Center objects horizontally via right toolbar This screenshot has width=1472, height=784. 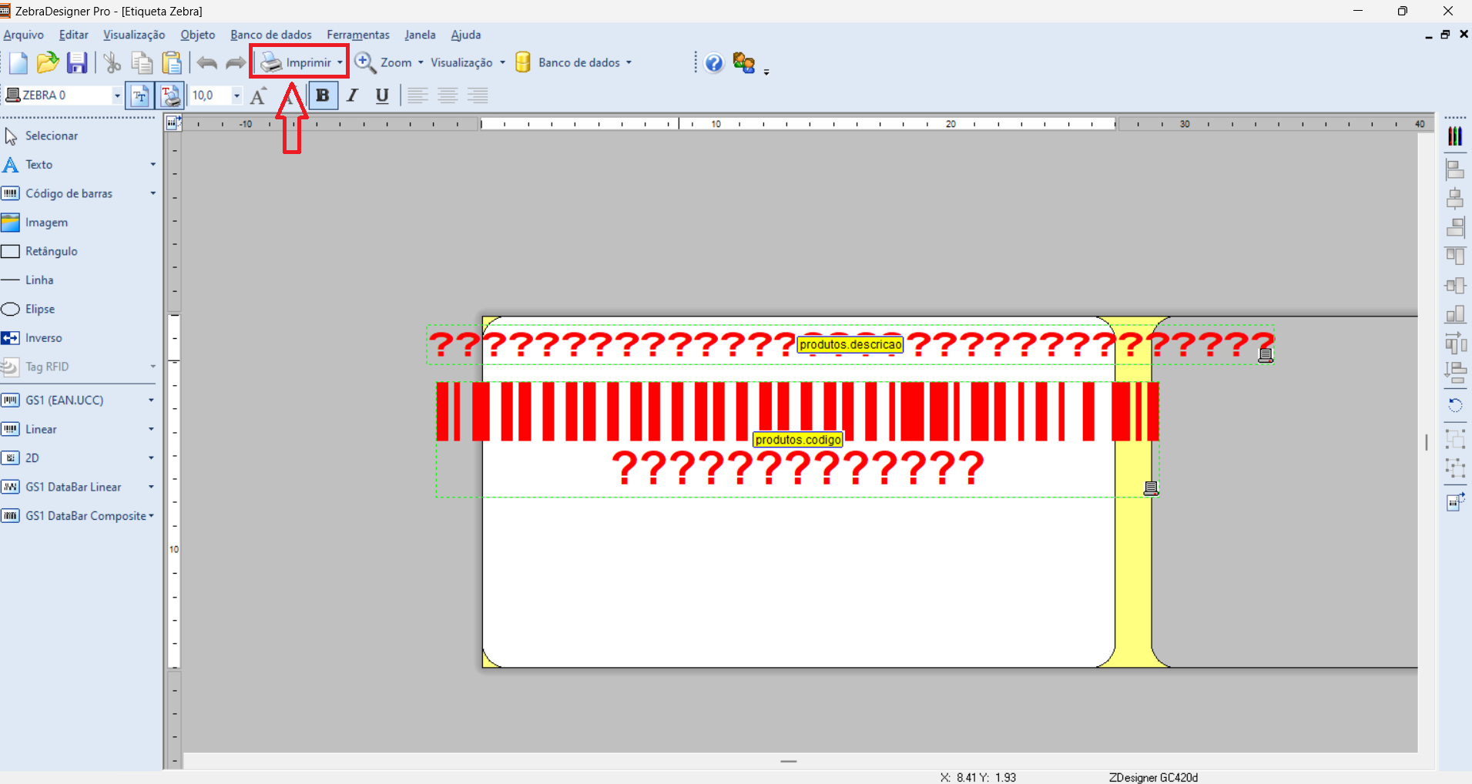pos(1455,199)
